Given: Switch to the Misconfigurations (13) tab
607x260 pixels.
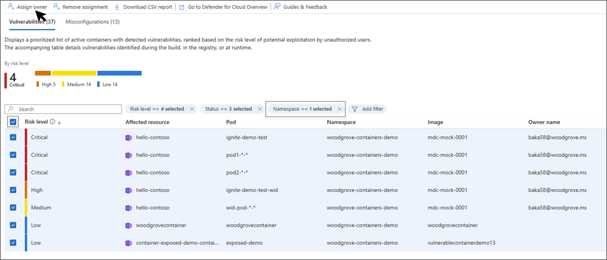Looking at the screenshot, I should click(x=92, y=22).
